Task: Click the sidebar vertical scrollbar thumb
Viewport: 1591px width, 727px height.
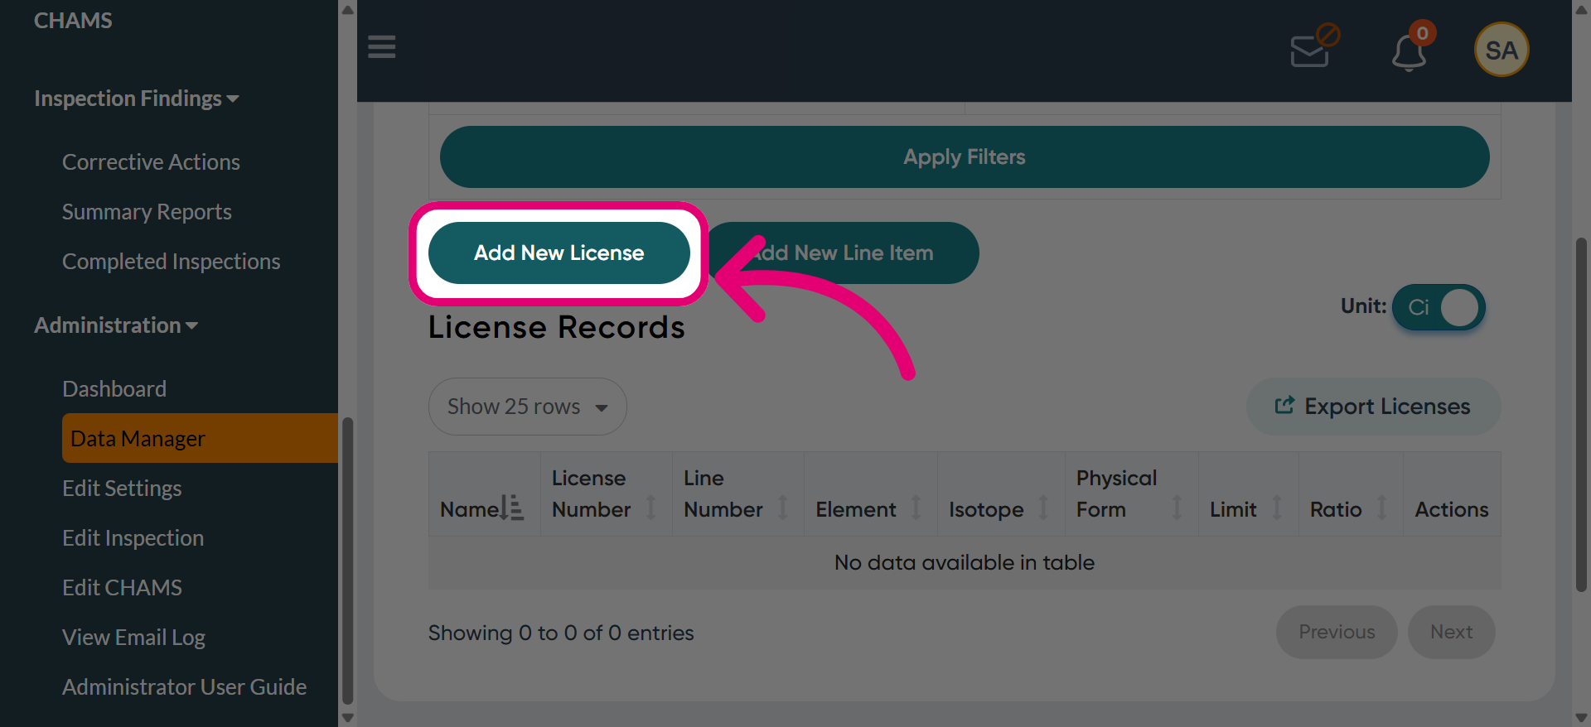Action: [348, 561]
